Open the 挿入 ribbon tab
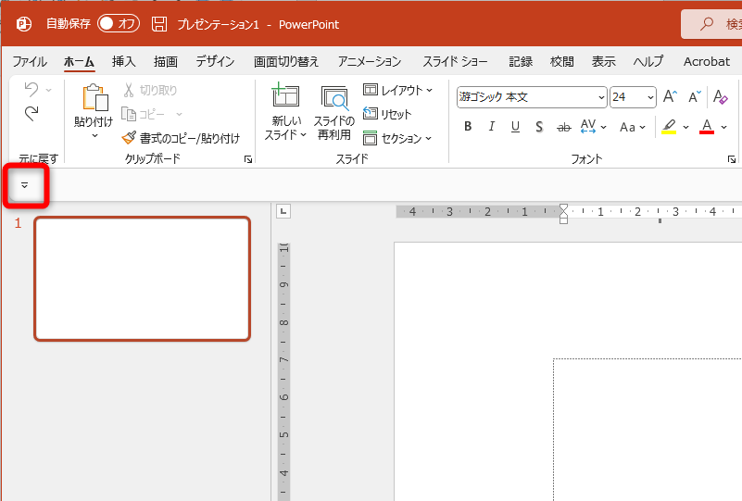 click(x=123, y=61)
